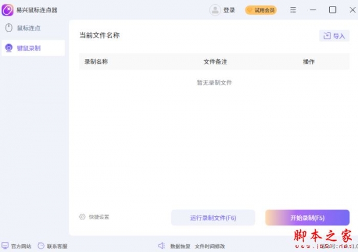Click the monitor icon beside 官方网站
Image resolution: width=358 pixels, height=252 pixels.
point(5,246)
